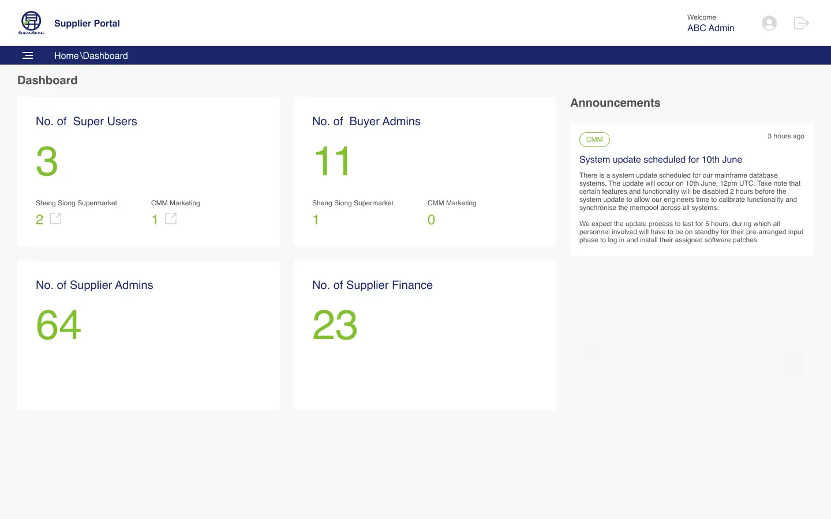Select the Dashboard breadcrumb item
The width and height of the screenshot is (831, 519).
pyautogui.click(x=106, y=55)
